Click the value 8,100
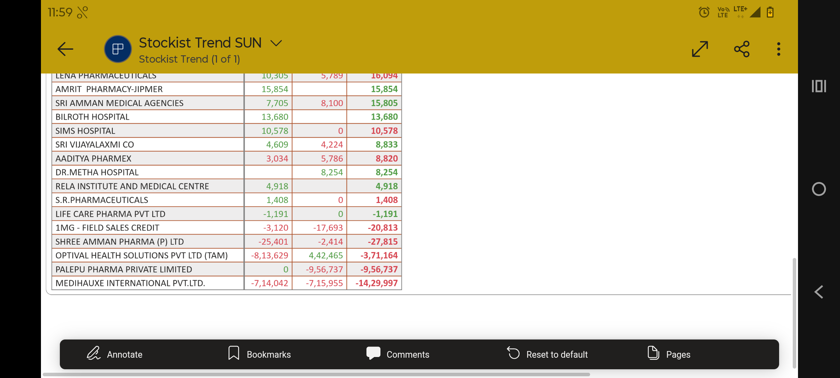The height and width of the screenshot is (378, 840). (x=332, y=103)
